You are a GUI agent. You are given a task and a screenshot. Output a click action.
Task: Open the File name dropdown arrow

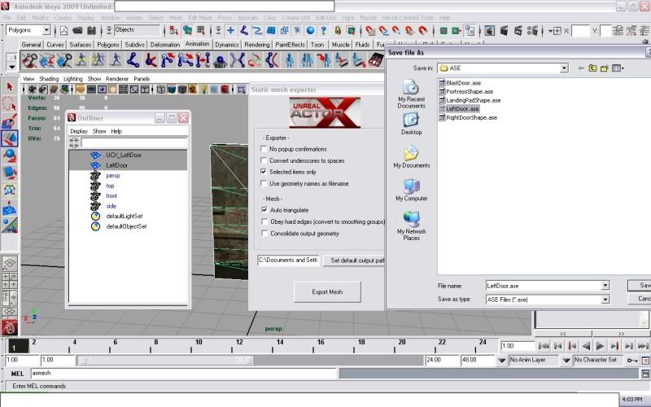tap(605, 286)
